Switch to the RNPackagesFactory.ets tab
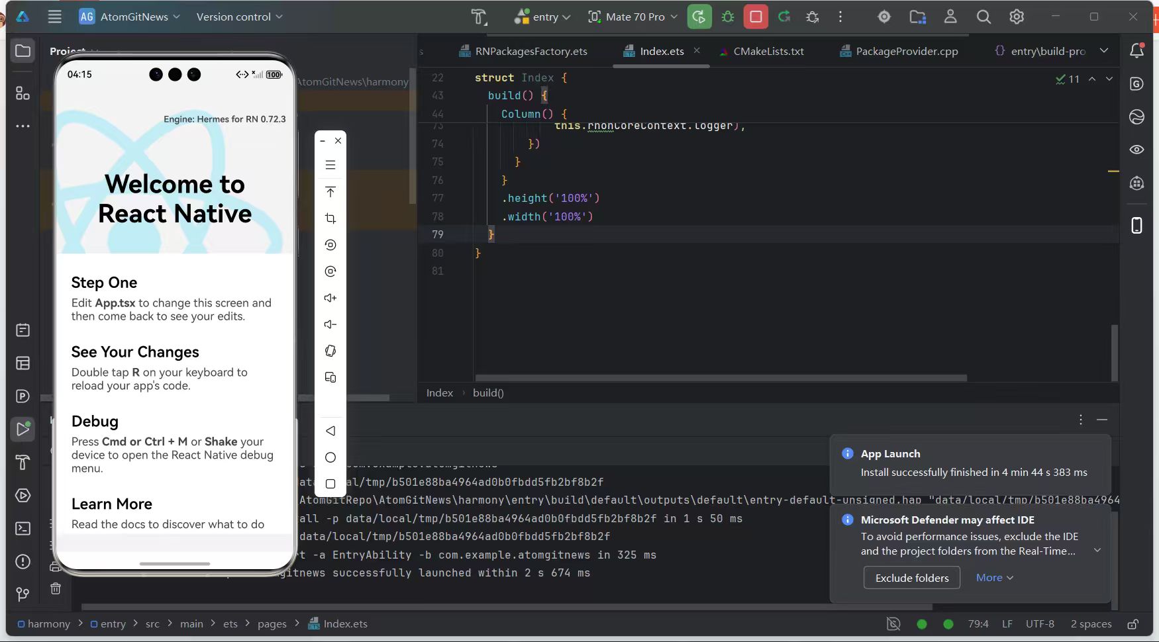The image size is (1159, 642). tap(523, 51)
